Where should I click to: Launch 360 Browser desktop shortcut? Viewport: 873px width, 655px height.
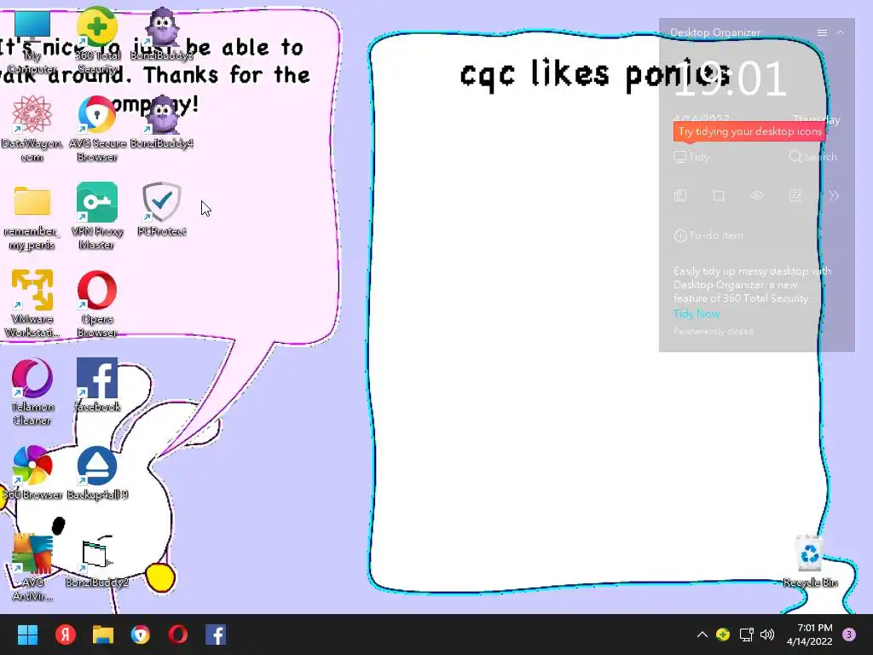[x=32, y=473]
